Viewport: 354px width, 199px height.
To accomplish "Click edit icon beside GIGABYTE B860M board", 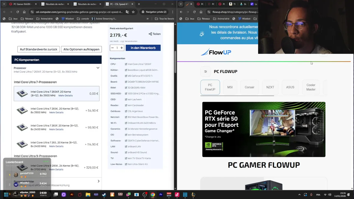I will coord(126,82).
